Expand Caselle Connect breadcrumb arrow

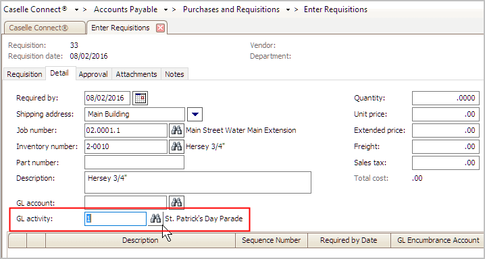(77, 10)
